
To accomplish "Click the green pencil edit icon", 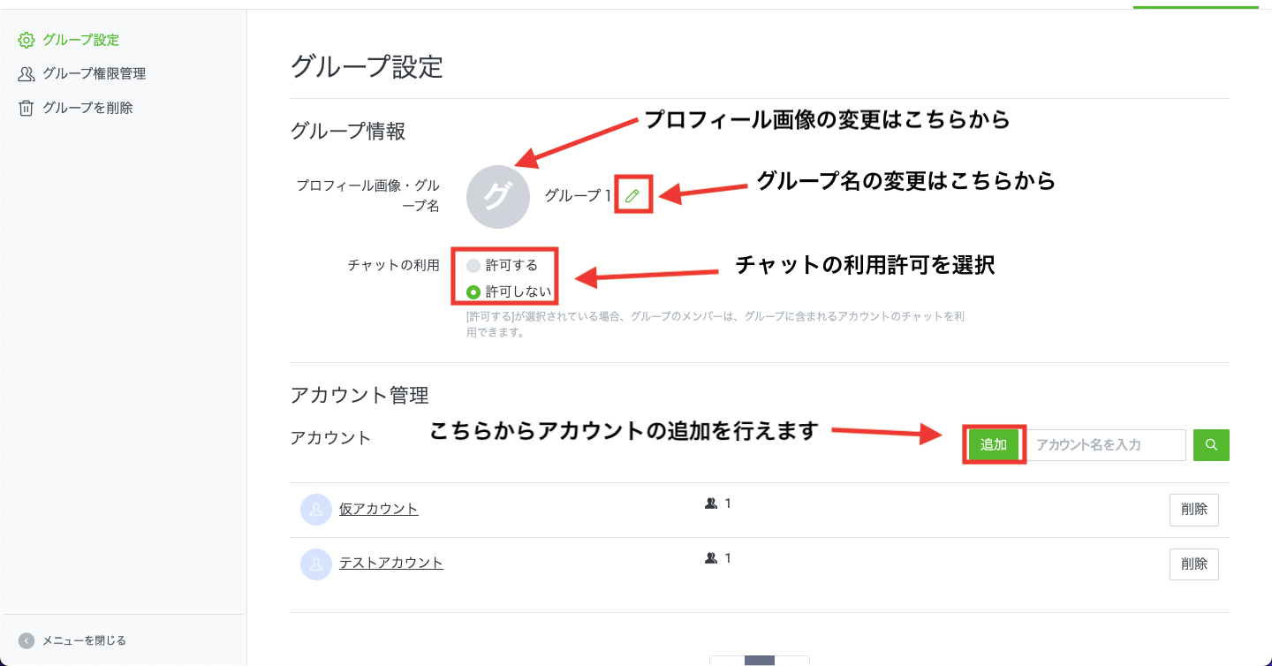I will pos(632,196).
